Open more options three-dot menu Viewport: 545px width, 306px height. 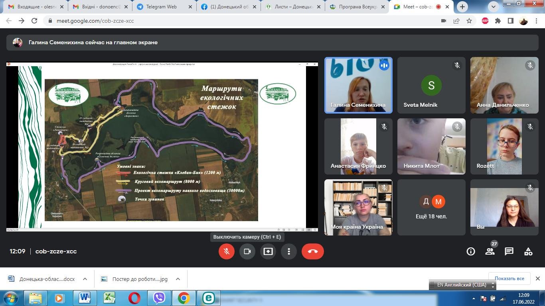point(289,251)
